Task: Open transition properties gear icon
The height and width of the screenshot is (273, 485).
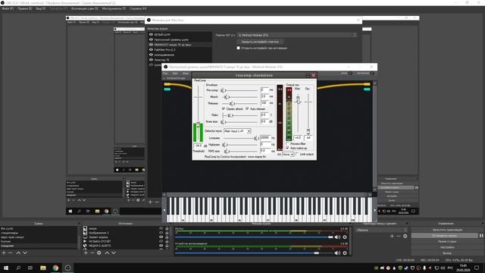Action: [405, 236]
